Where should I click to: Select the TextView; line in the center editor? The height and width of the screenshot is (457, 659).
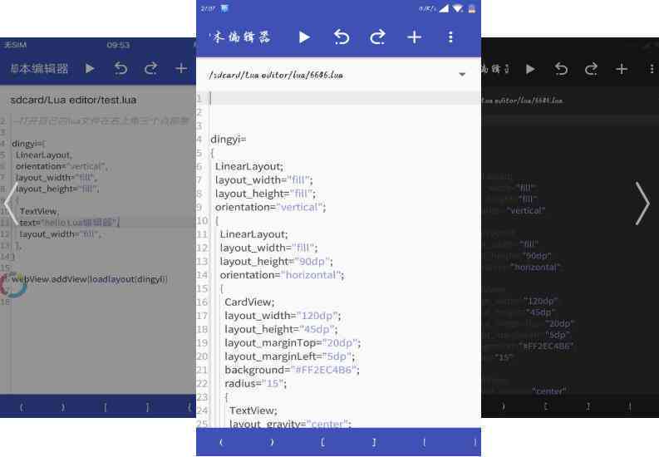coord(253,410)
